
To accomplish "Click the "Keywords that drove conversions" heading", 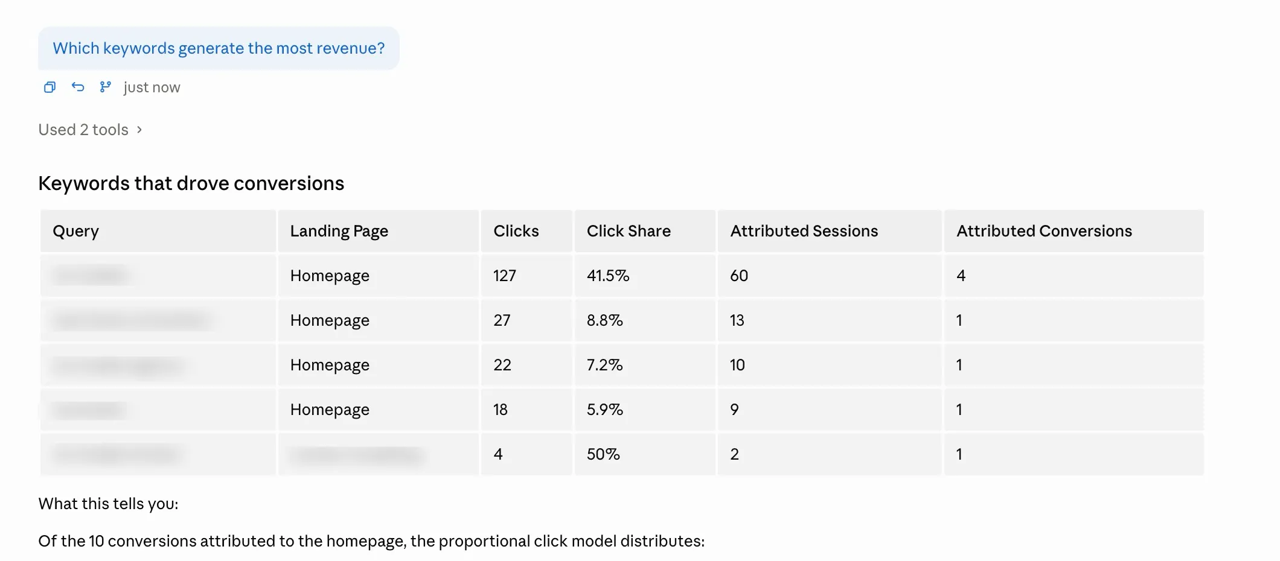I will [191, 183].
